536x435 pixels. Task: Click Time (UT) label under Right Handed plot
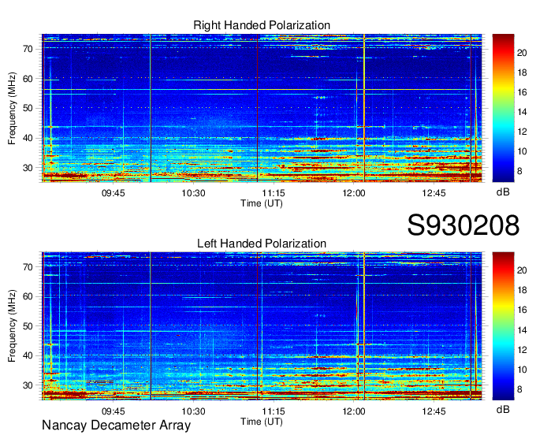pos(262,203)
